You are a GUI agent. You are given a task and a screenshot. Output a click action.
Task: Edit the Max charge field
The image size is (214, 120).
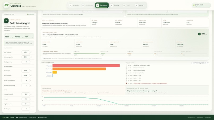pyautogui.click(x=26, y=71)
